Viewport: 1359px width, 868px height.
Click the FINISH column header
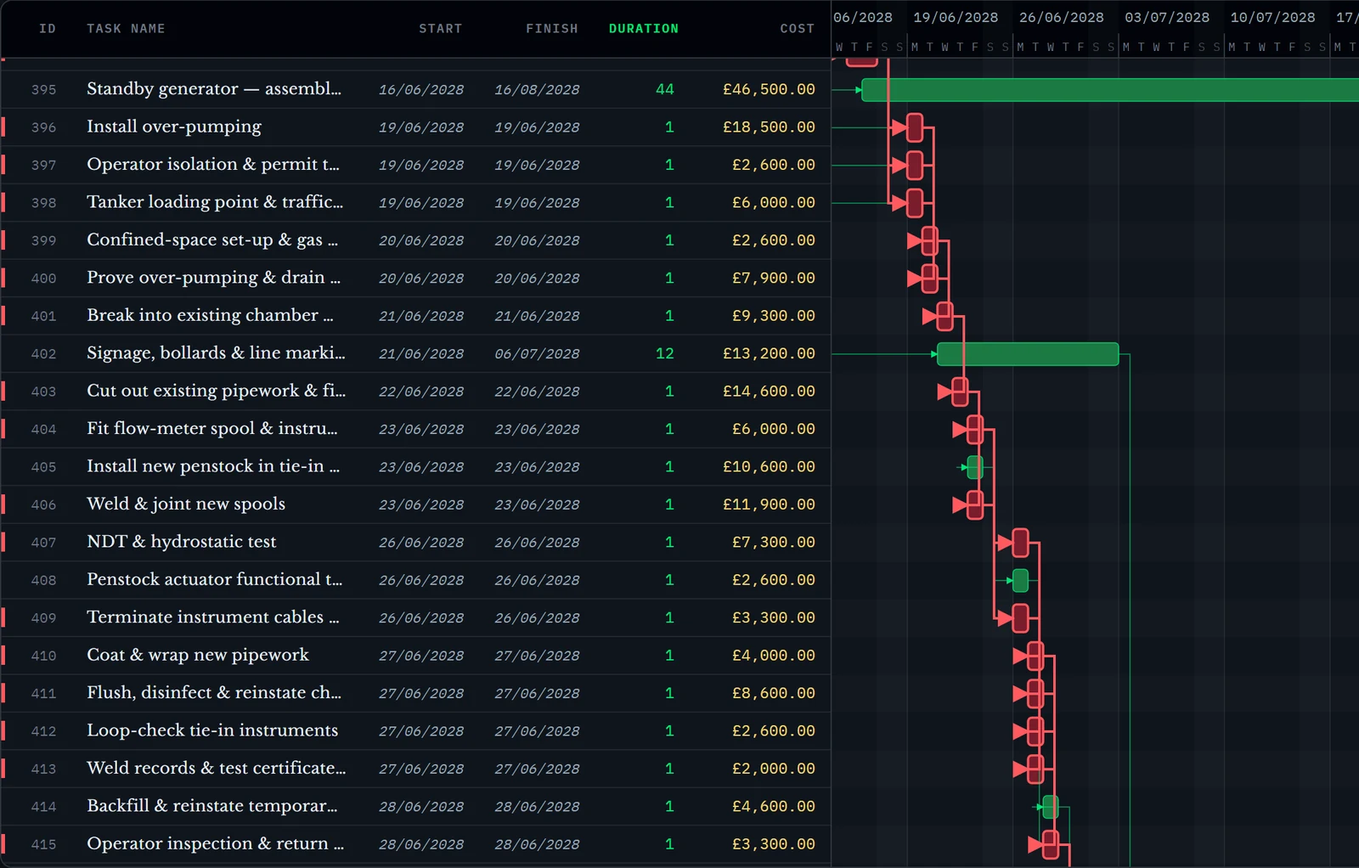tap(551, 29)
